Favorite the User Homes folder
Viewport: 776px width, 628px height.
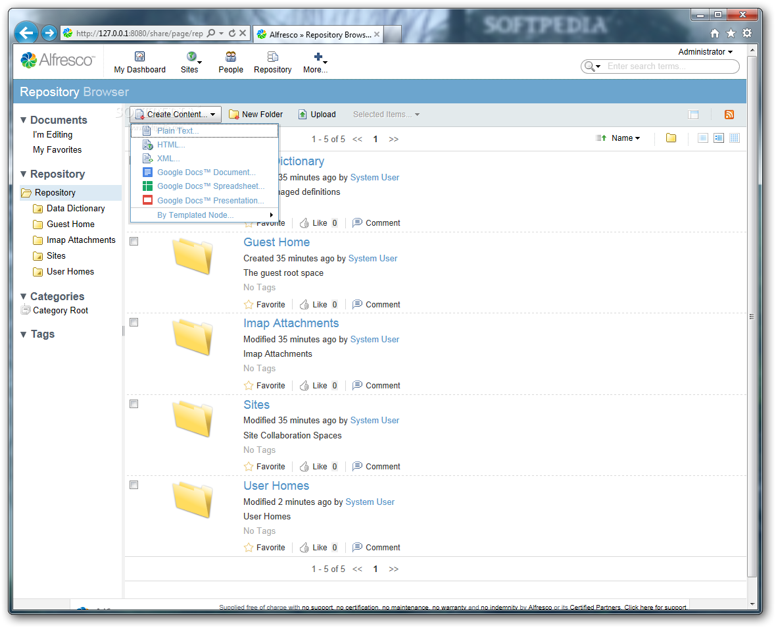click(x=264, y=547)
